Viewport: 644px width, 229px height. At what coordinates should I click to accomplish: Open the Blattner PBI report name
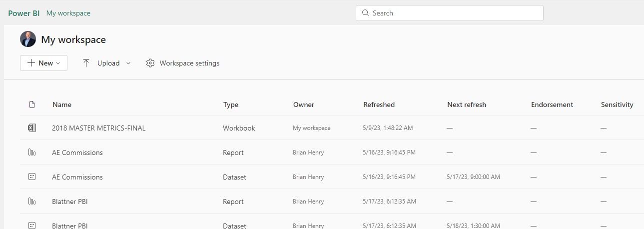(70, 201)
